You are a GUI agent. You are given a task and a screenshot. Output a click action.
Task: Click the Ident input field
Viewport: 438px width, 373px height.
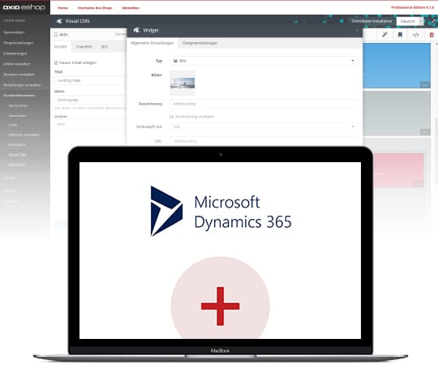90,100
